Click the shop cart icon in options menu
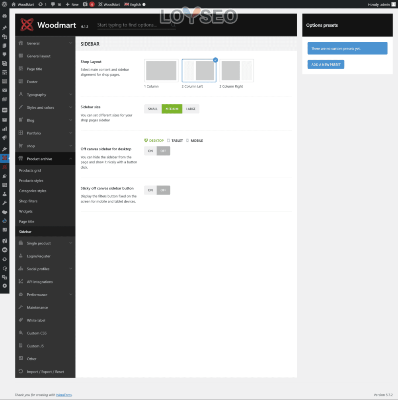 pyautogui.click(x=21, y=146)
